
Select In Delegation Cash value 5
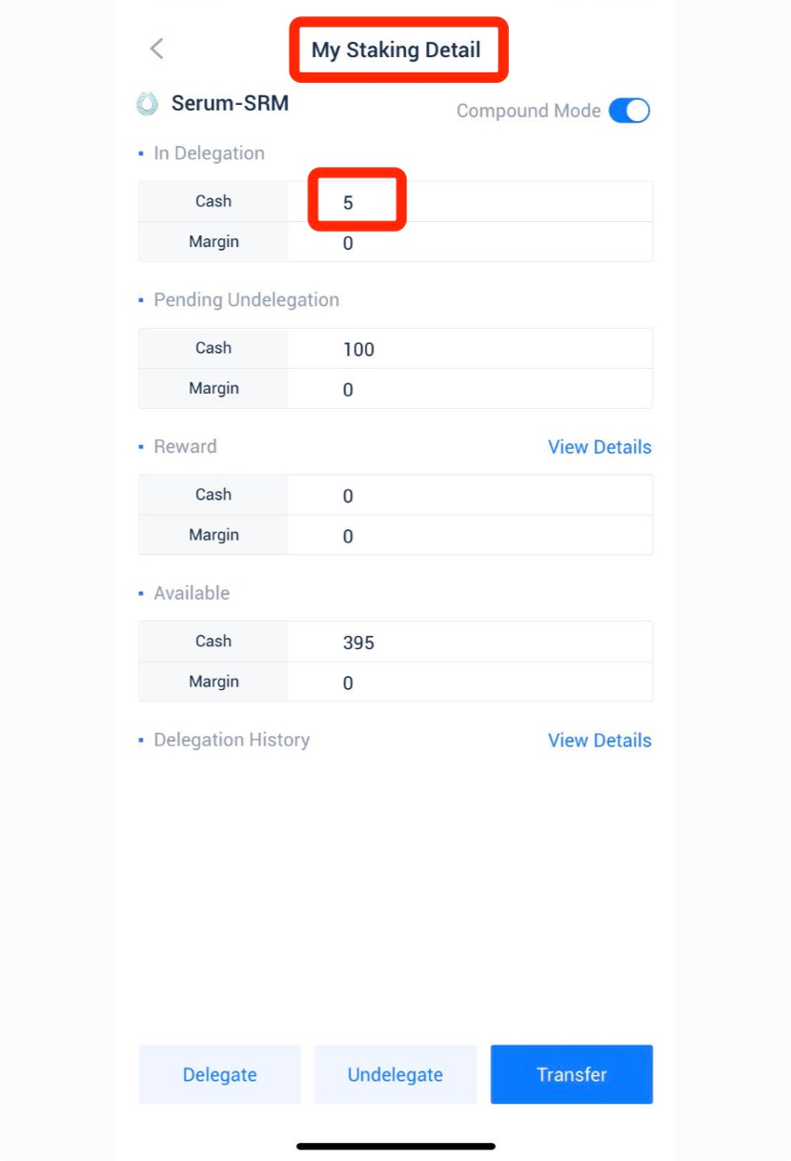(x=349, y=202)
